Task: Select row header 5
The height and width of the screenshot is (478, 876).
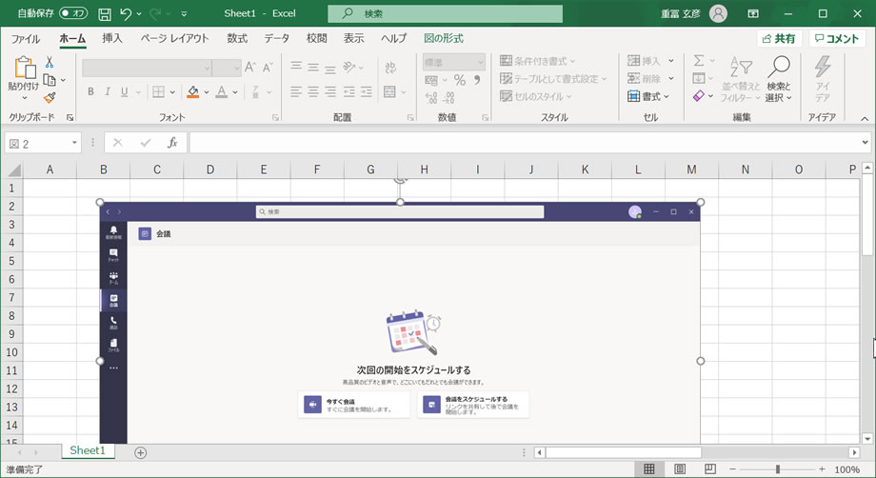Action: coord(11,261)
